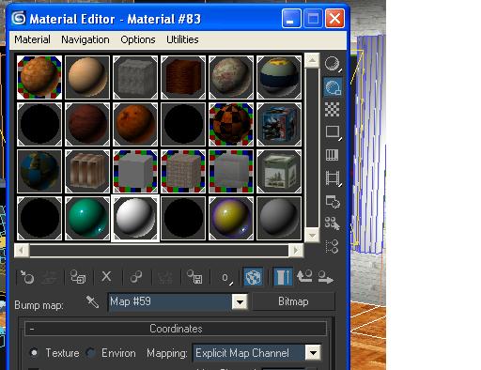
Task: Open the Options menu
Action: tap(138, 39)
